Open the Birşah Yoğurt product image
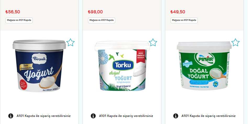Screen dimensions: 248x124 pyautogui.click(x=39, y=66)
